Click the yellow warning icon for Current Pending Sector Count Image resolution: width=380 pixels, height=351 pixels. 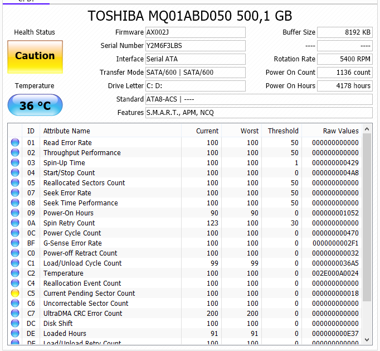(15, 293)
